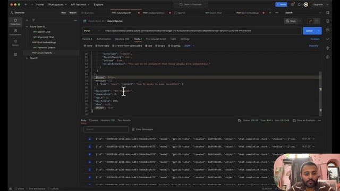The image size is (340, 191).
Task: Click the filter icon above the collections list
Action: (x=33, y=20)
